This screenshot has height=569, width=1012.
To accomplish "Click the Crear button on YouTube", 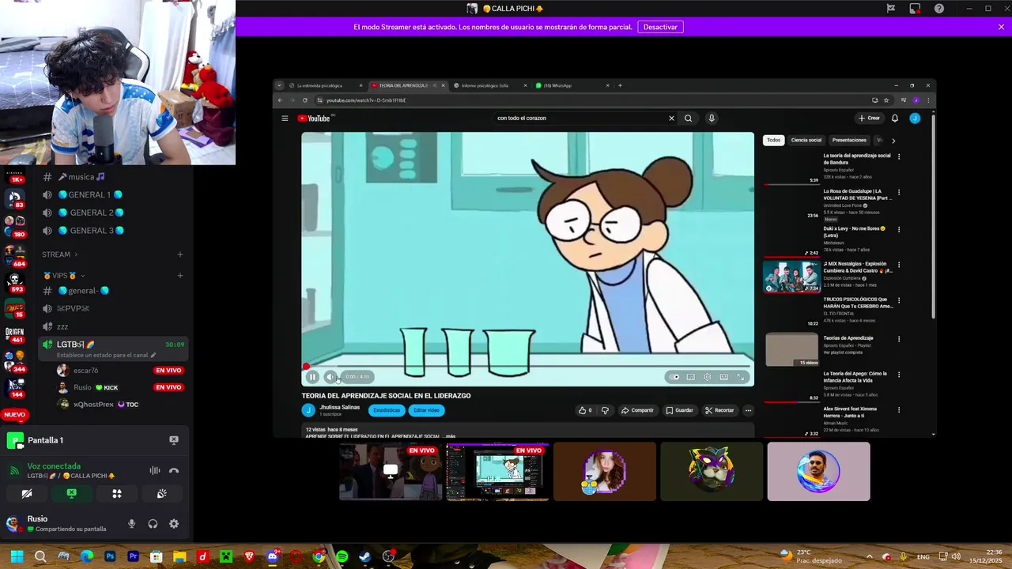I will pos(869,119).
